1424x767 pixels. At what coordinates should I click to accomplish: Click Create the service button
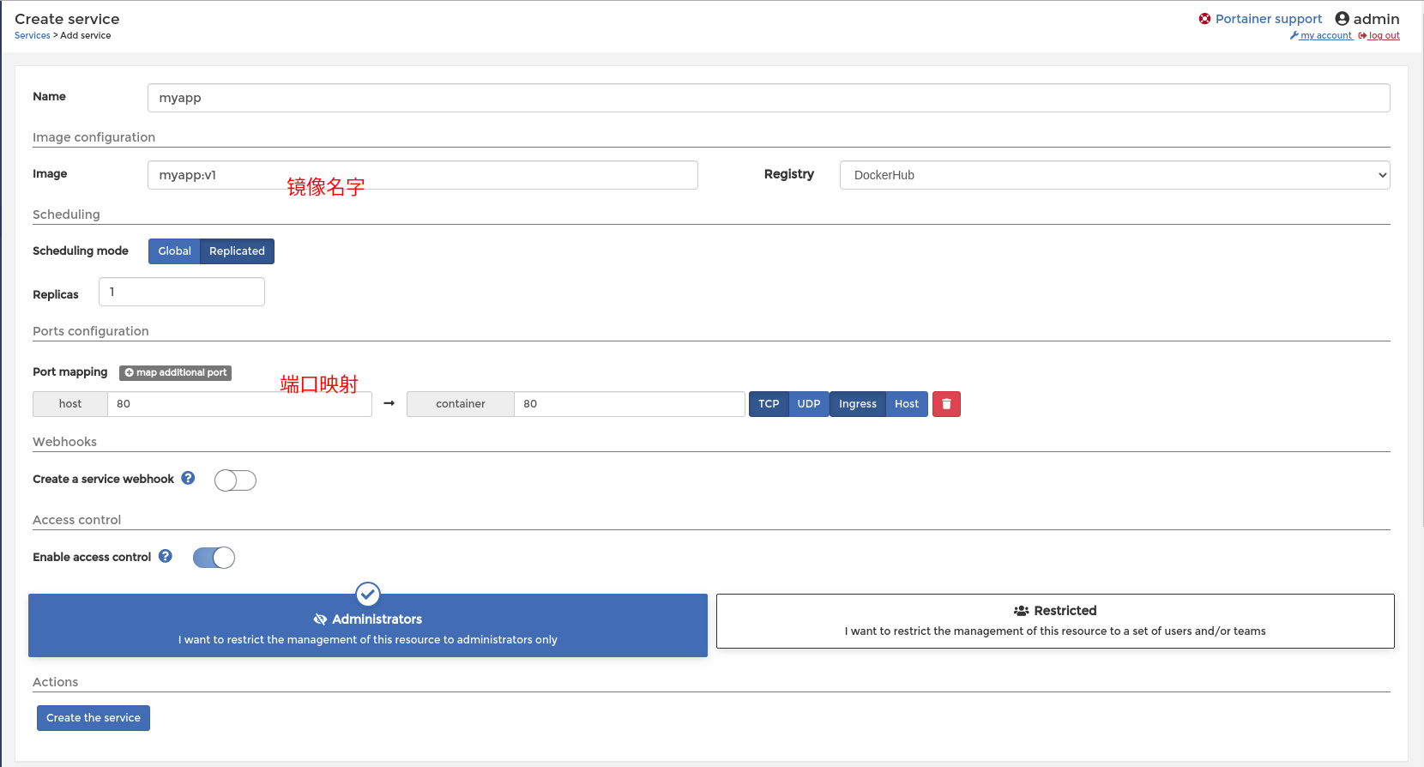point(94,718)
